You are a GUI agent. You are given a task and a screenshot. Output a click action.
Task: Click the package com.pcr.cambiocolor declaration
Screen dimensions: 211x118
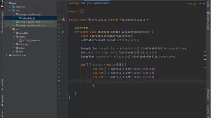click(x=90, y=3)
